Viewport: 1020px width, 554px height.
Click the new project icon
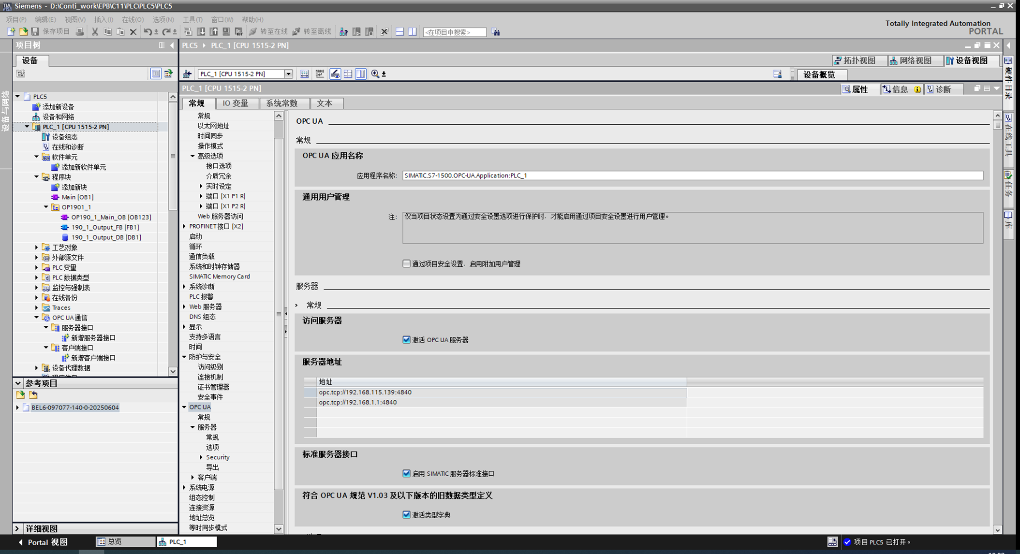point(11,32)
